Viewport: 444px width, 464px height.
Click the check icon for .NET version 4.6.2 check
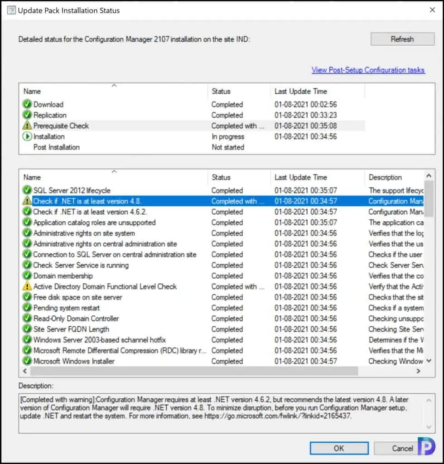pos(27,212)
